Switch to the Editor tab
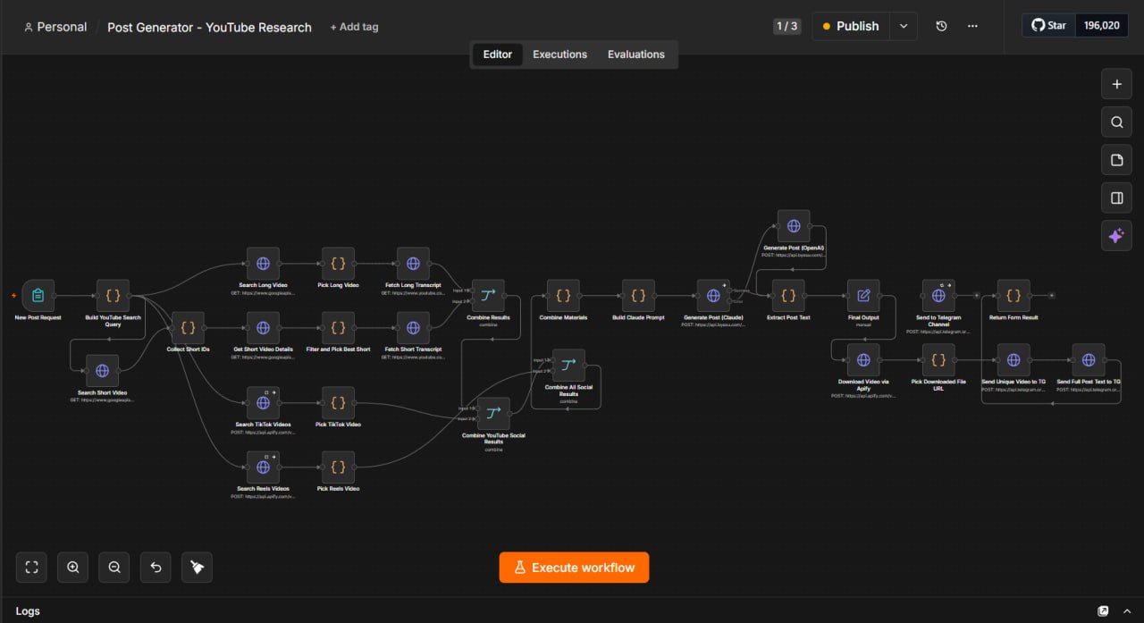The width and height of the screenshot is (1144, 623). 498,55
